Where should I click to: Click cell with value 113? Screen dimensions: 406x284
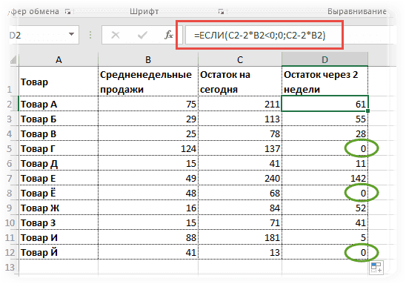pyautogui.click(x=240, y=119)
